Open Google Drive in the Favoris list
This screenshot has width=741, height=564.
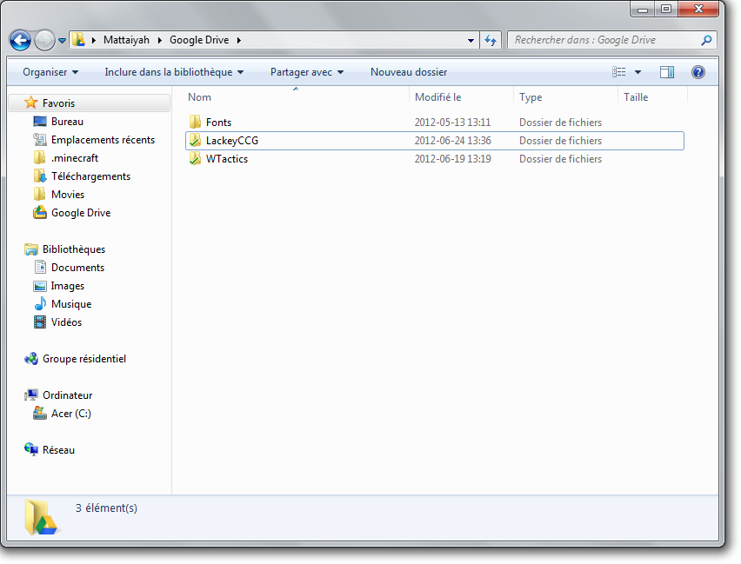point(81,213)
